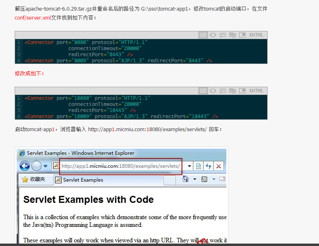Viewport: 319px width, 246px height.
Task: Click the Forward button in Internet Explorer screenshot
Action: pos(36,166)
